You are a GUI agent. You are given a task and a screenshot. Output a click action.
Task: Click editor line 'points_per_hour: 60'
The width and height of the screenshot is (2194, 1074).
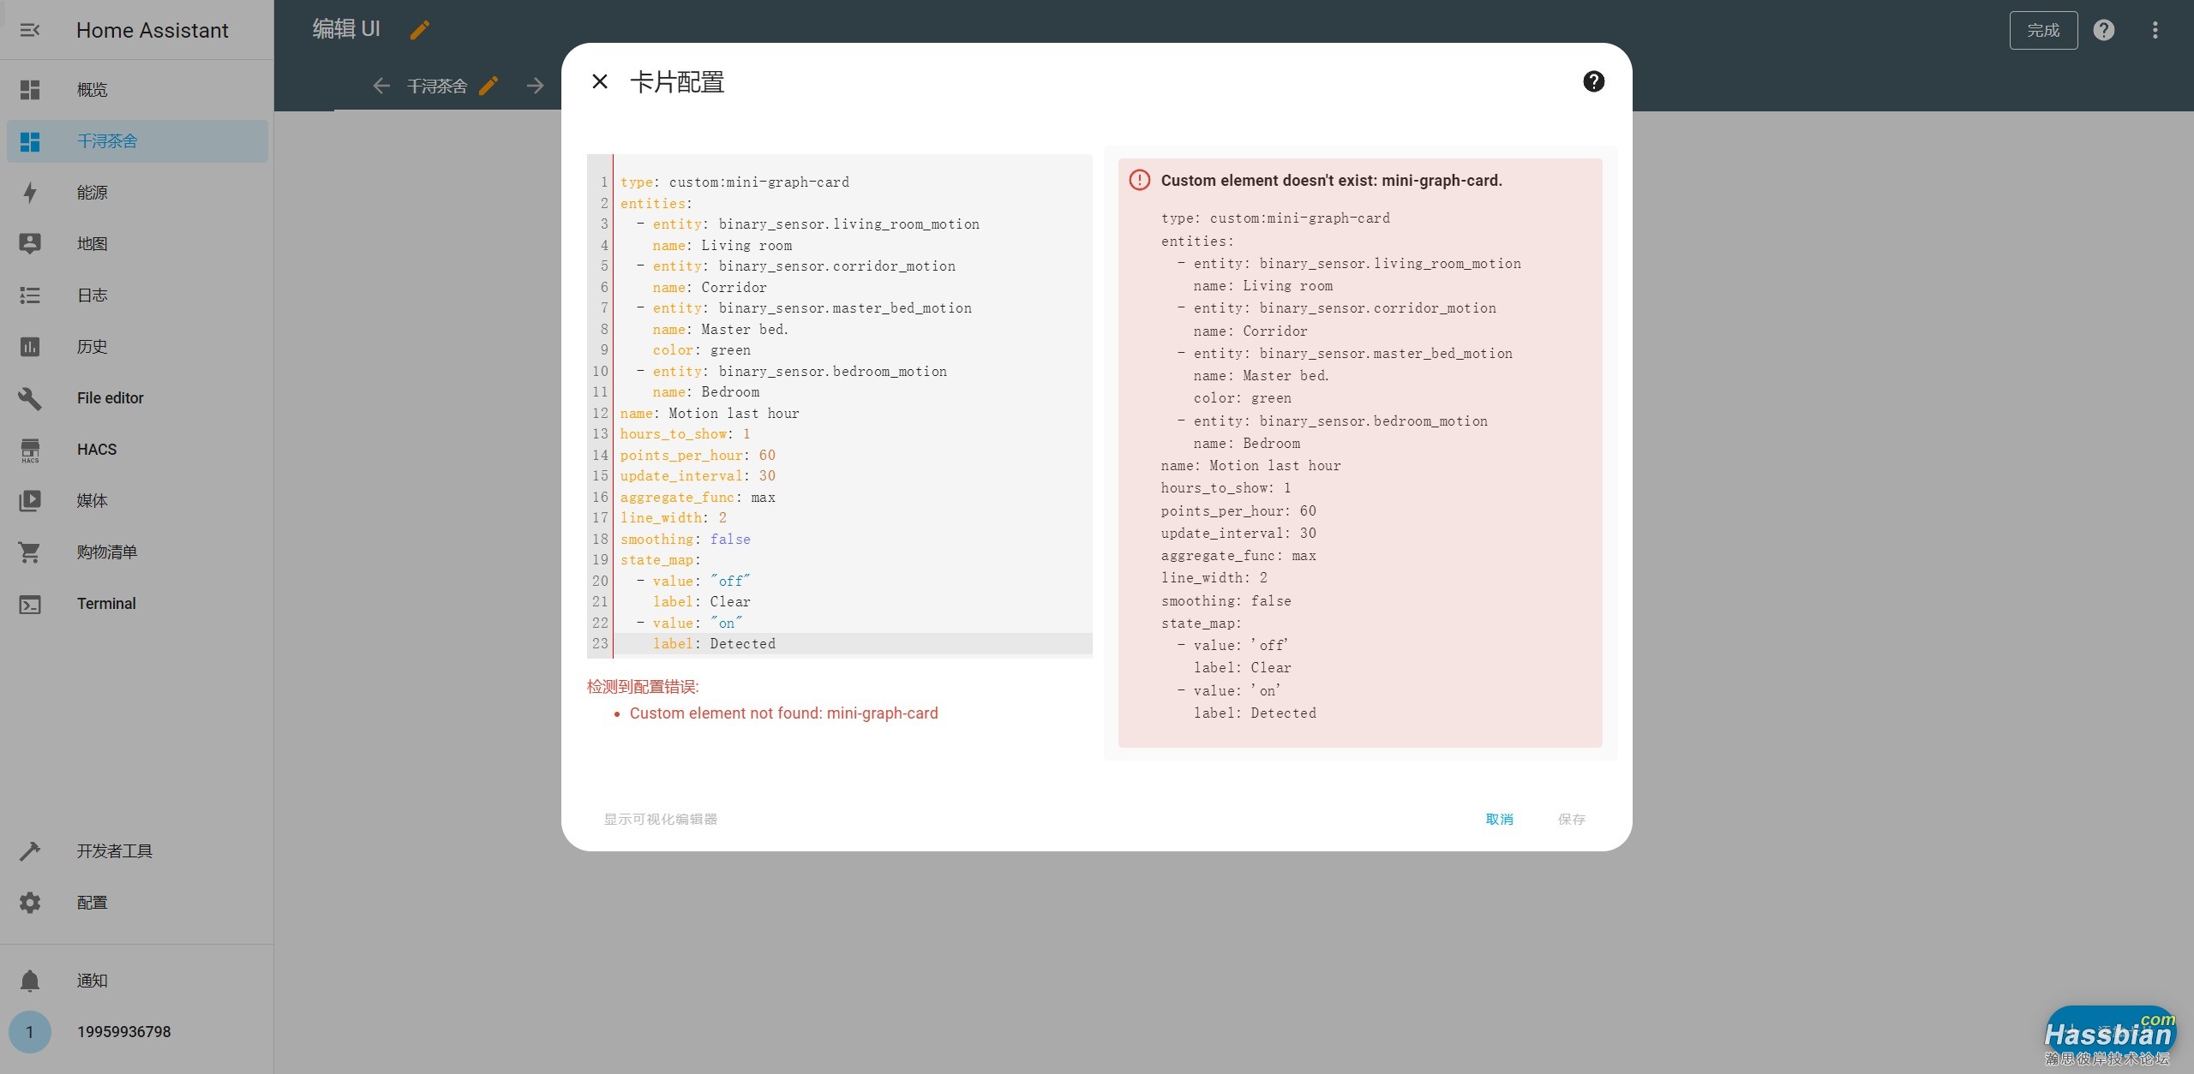[698, 456]
